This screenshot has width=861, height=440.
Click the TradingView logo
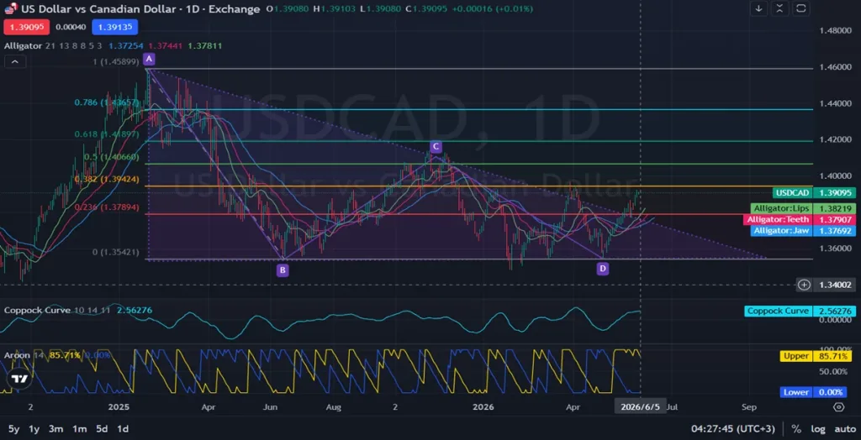click(20, 380)
